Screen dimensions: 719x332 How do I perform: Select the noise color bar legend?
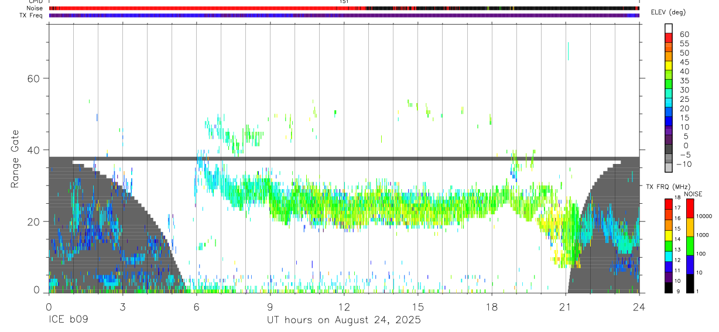coord(690,245)
